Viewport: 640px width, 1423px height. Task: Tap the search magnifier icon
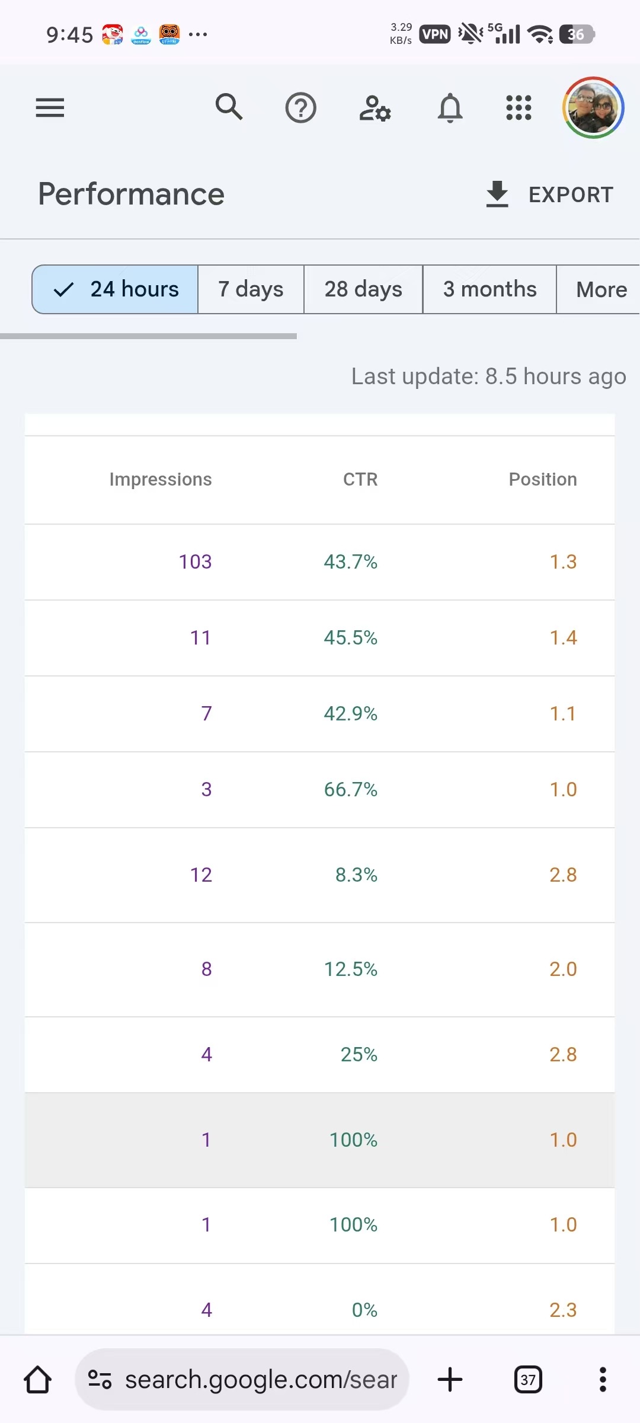(x=229, y=107)
